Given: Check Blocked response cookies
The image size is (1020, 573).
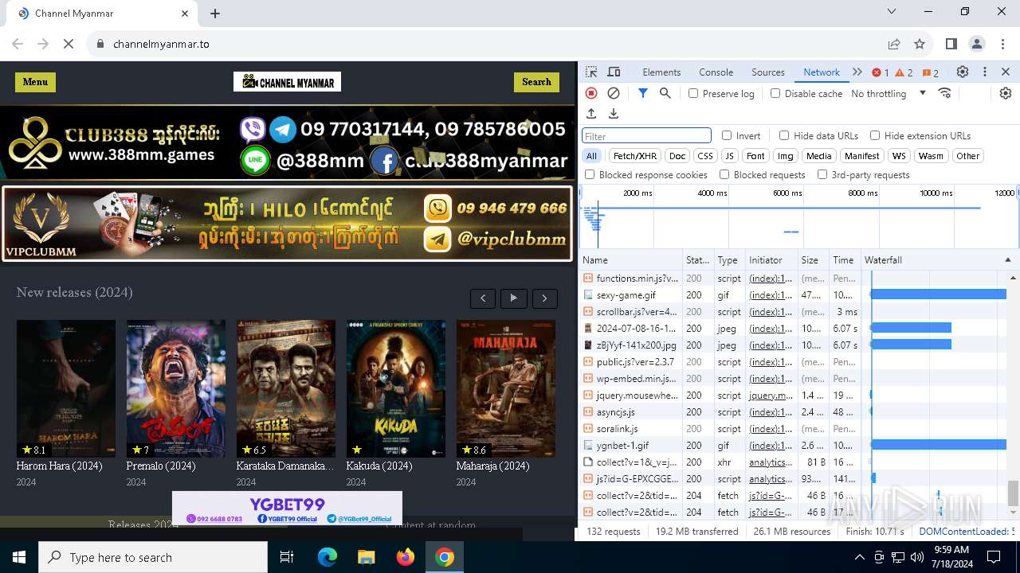Looking at the screenshot, I should (590, 174).
